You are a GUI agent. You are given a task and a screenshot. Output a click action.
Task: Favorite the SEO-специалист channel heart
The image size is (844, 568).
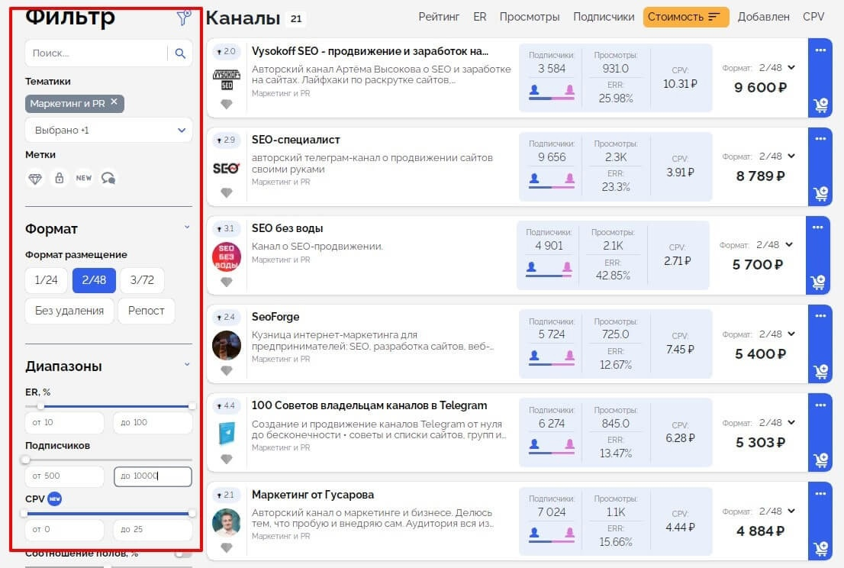pyautogui.click(x=227, y=192)
